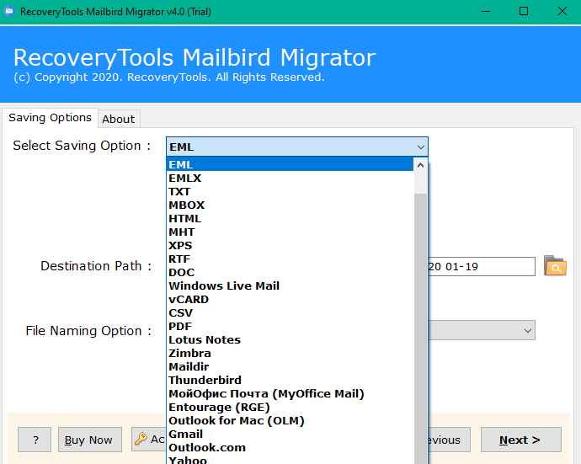
Task: Expand the File Naming Option dropdown
Action: click(x=527, y=331)
